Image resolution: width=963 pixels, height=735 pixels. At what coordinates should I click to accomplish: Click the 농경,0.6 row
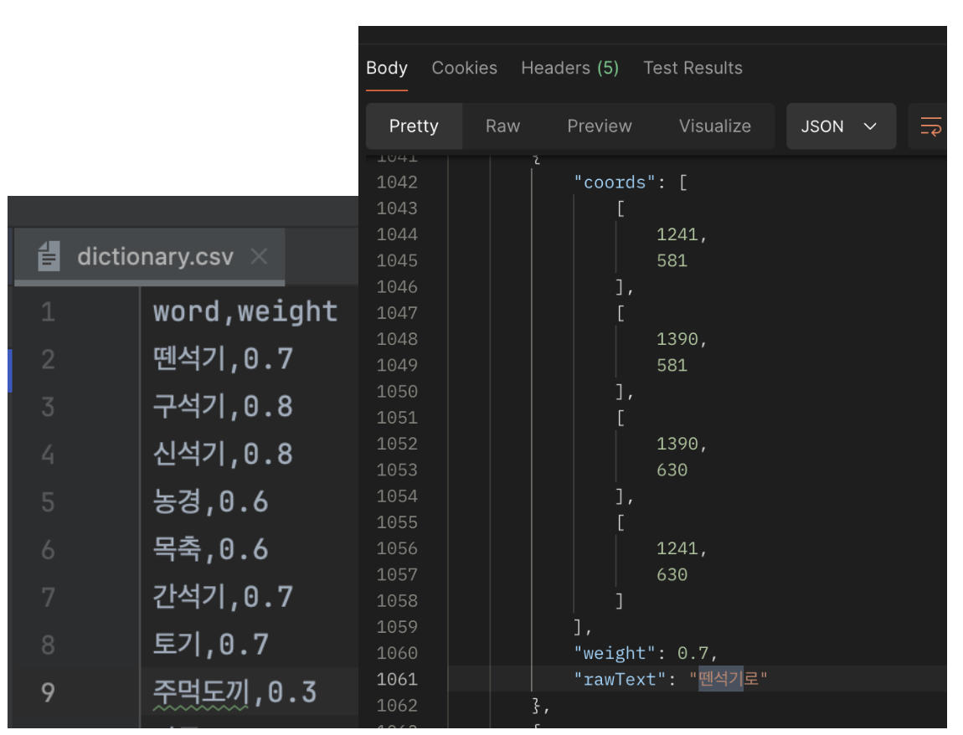coord(210,501)
